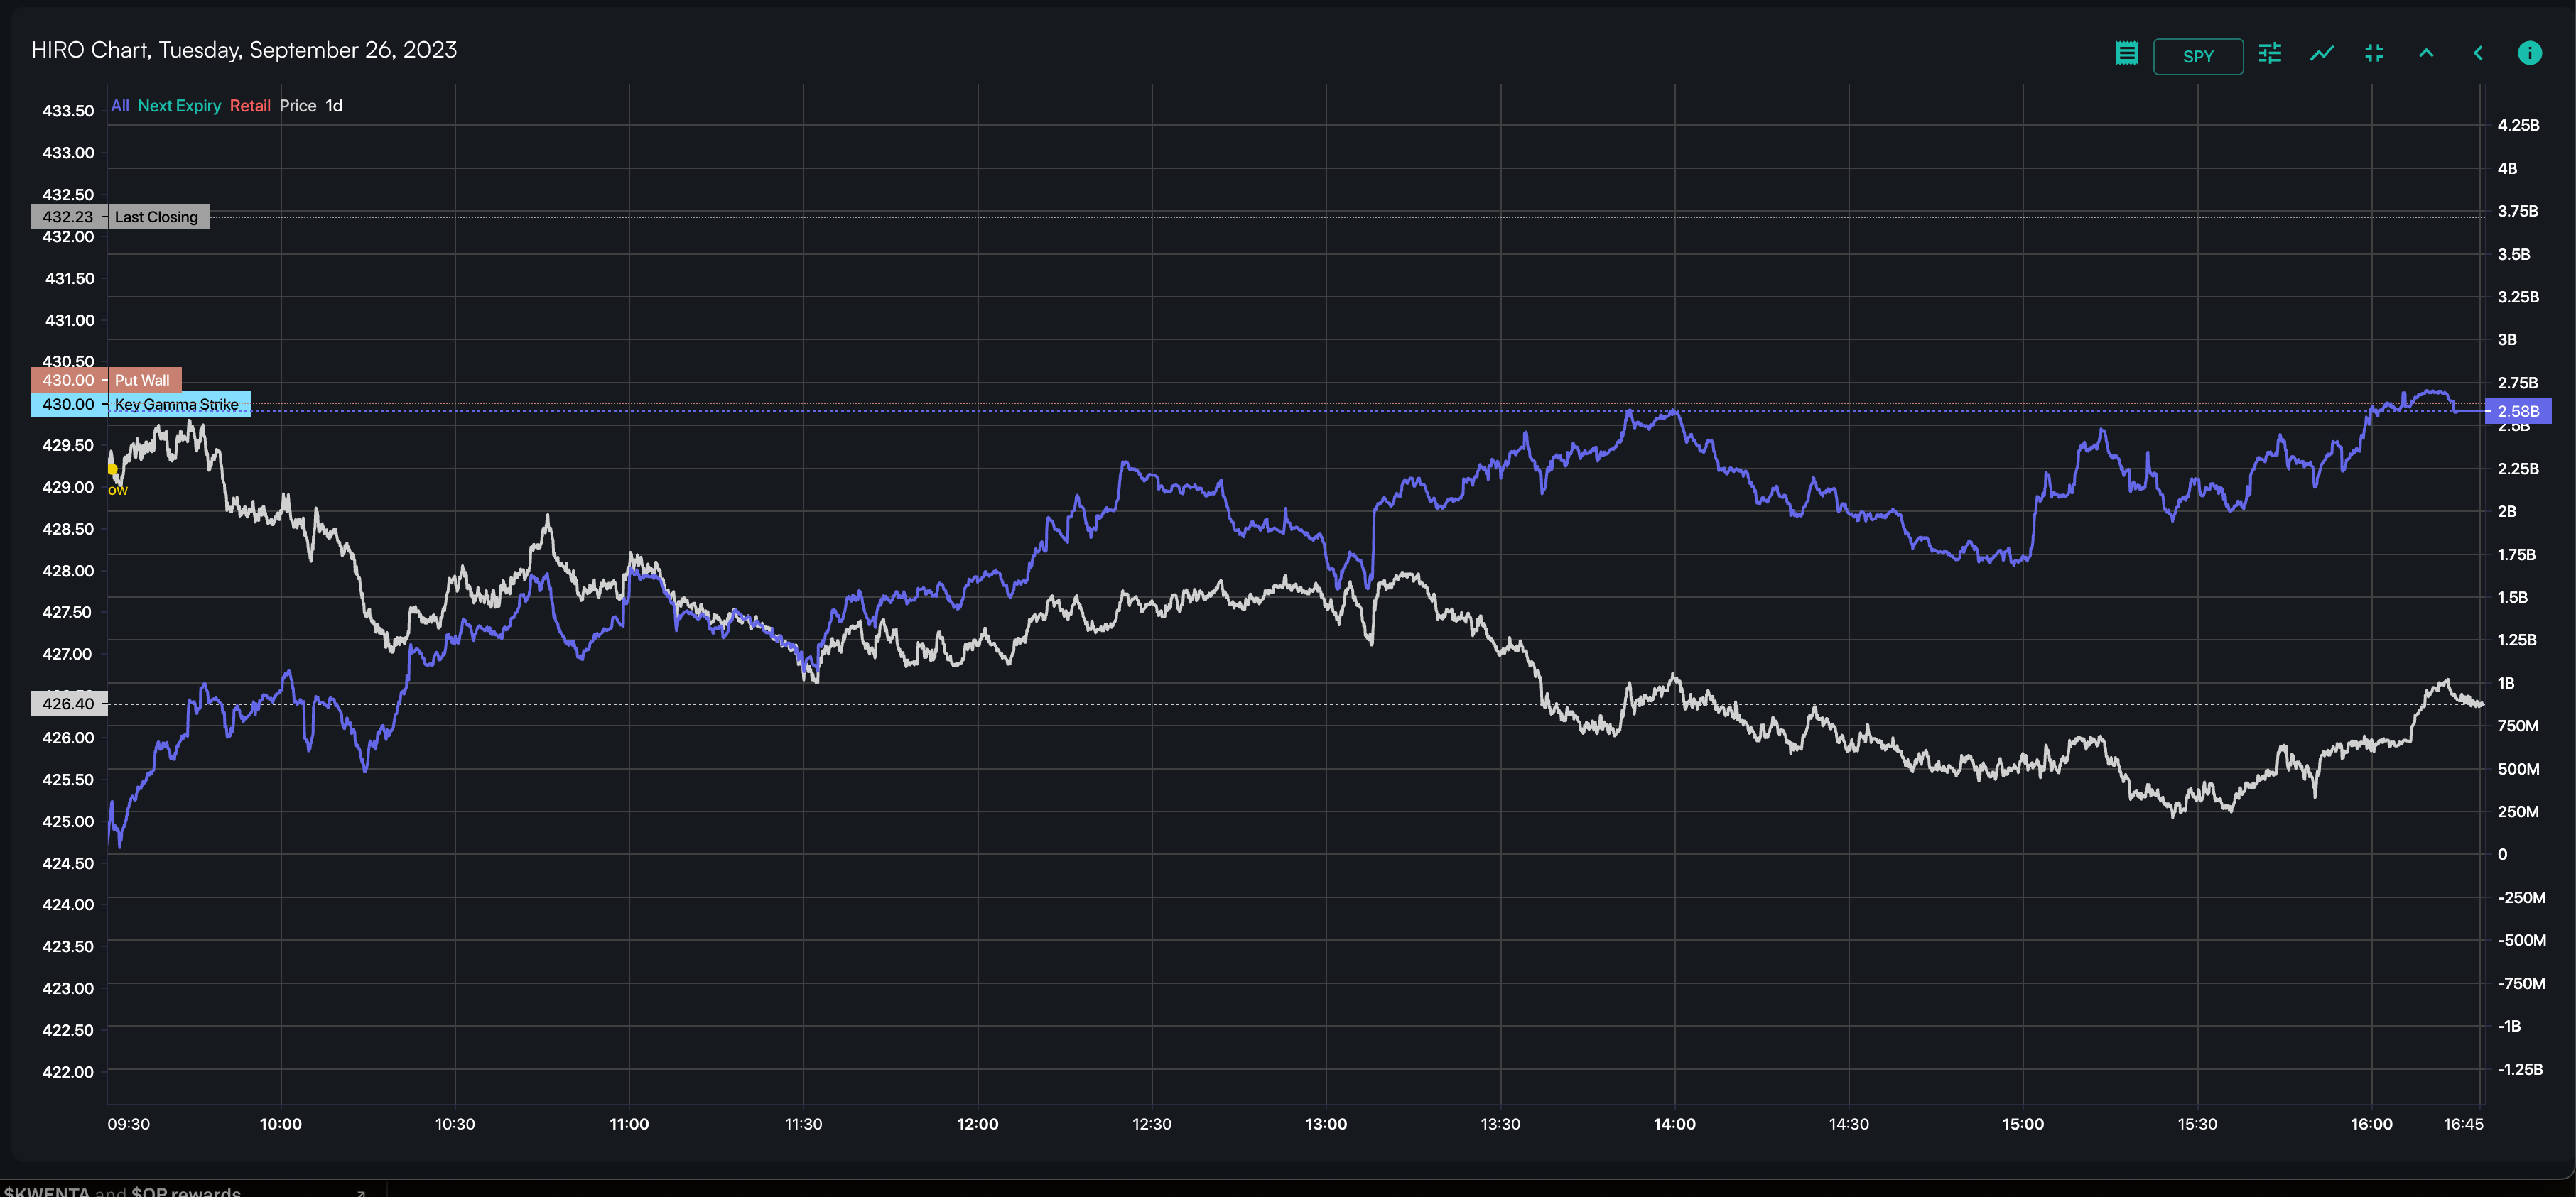The width and height of the screenshot is (2576, 1197).
Task: Open the SPY ticker selector
Action: pos(2197,56)
